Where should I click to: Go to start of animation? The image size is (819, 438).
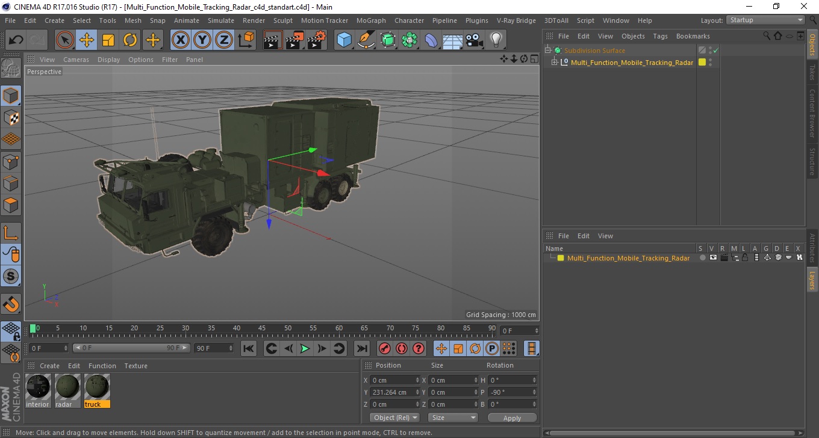249,348
